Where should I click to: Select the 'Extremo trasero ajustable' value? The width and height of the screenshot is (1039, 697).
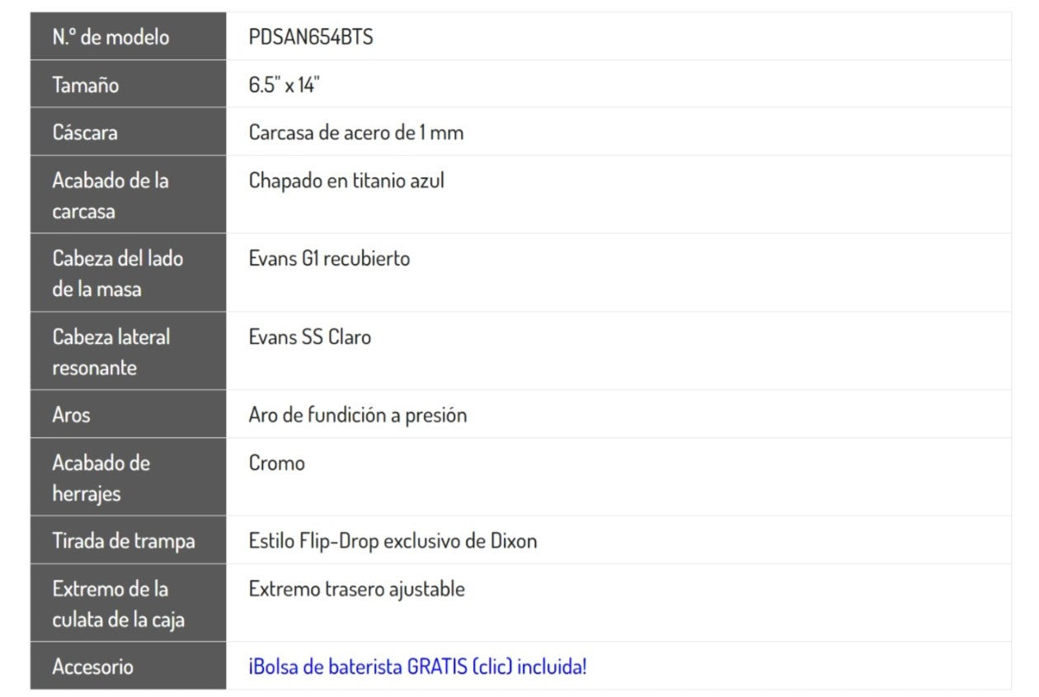pos(357,589)
